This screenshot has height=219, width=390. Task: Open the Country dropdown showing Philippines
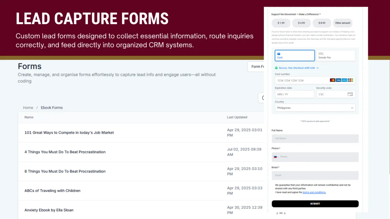[315, 108]
